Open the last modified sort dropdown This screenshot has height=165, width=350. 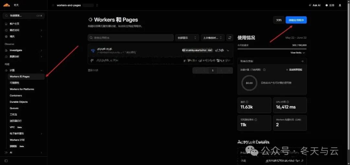213,38
